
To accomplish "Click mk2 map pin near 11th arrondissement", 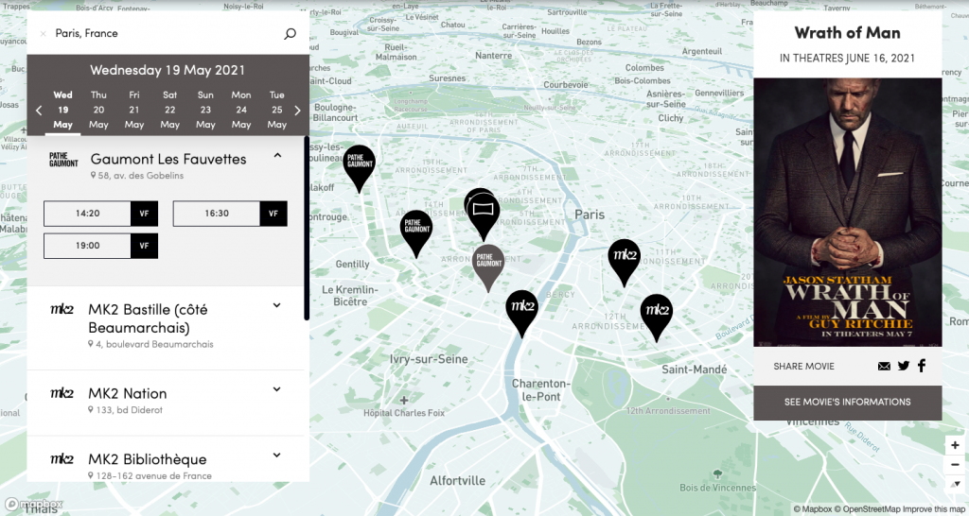I will pyautogui.click(x=625, y=261).
